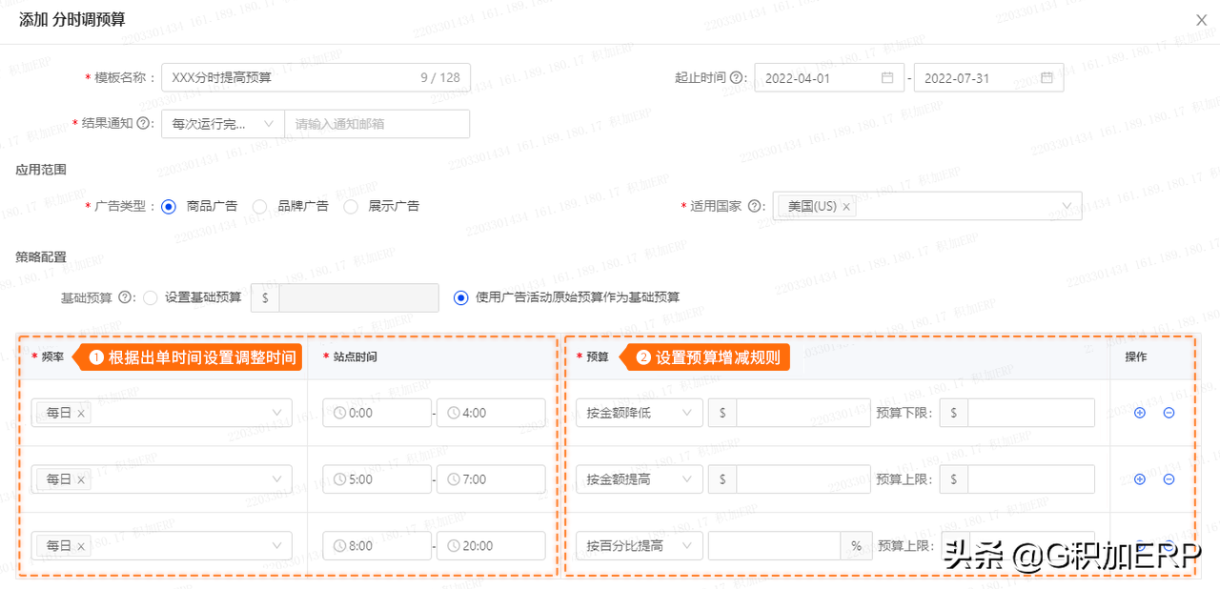The height and width of the screenshot is (589, 1220).
Task: Open the 按金额提高 budget rule dropdown
Action: pos(640,479)
